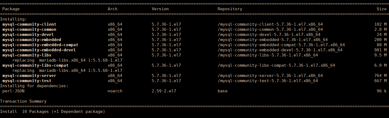This screenshot has width=389, height=118.
Task: Select the mysql-community-server package name
Action: (x=29, y=76)
